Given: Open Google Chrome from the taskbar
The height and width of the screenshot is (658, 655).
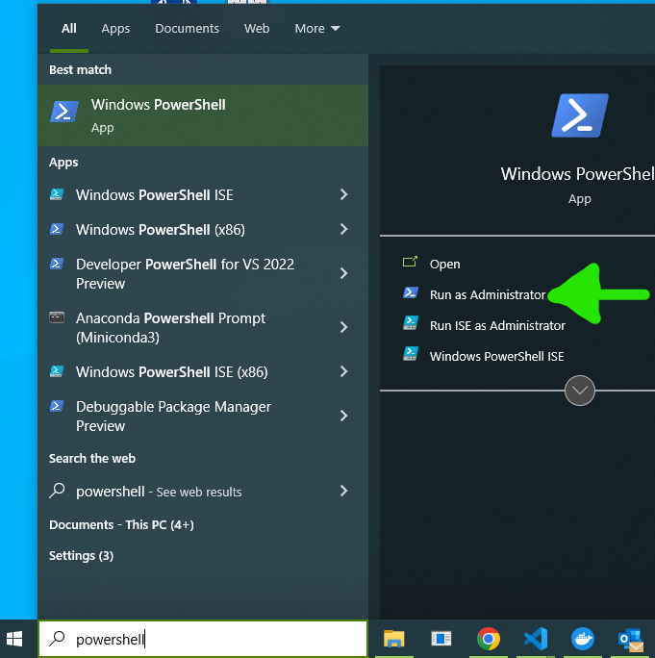Looking at the screenshot, I should click(x=489, y=639).
